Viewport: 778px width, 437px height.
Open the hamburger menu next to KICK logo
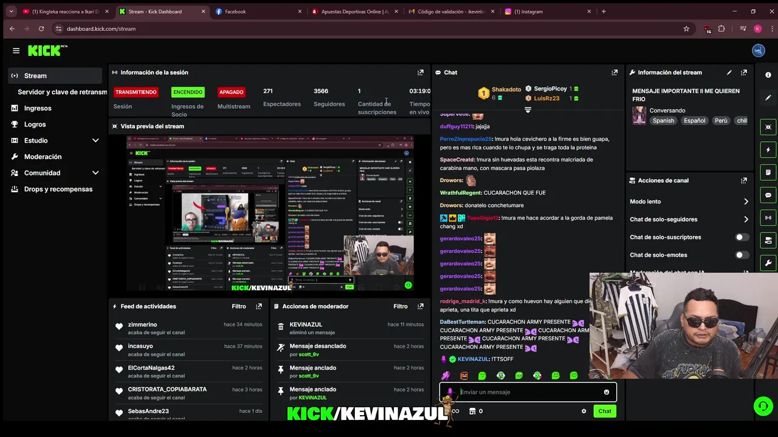tap(16, 51)
